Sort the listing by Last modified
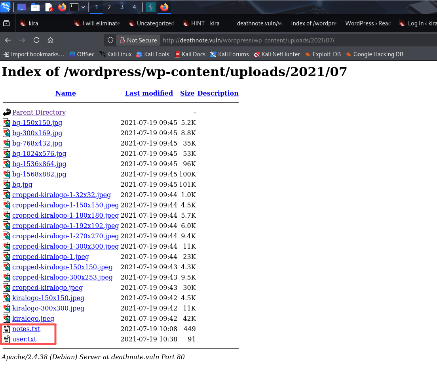 [149, 93]
